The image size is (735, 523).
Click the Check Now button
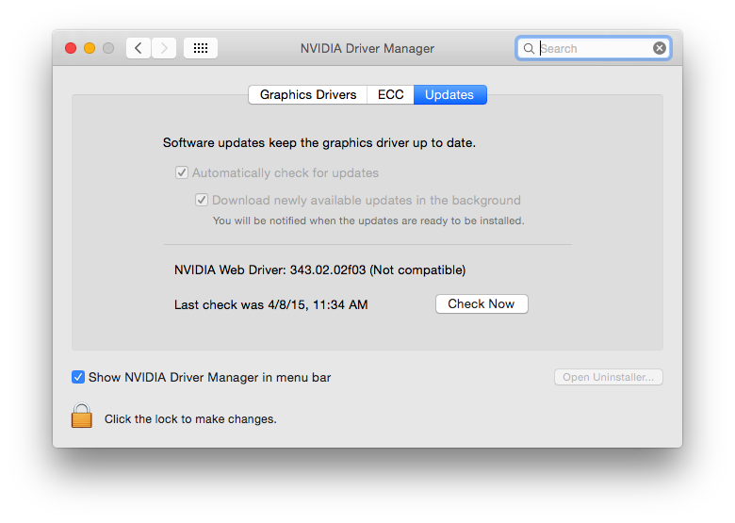[x=482, y=303]
